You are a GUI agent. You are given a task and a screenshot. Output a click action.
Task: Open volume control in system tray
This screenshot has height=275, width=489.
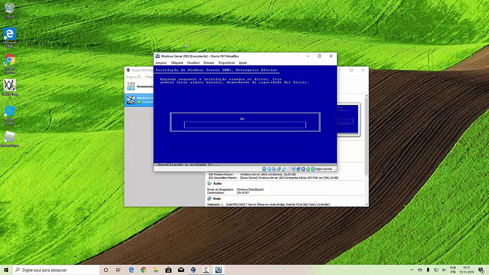[x=444, y=270]
